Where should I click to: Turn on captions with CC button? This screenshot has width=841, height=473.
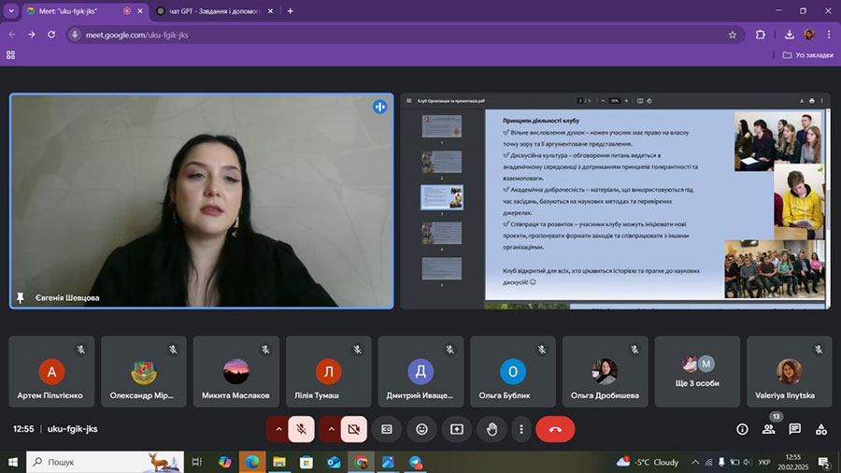(387, 429)
